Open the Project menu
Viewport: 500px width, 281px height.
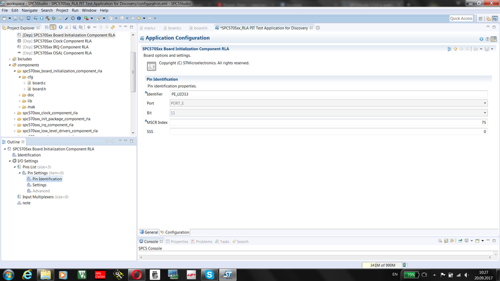62,10
